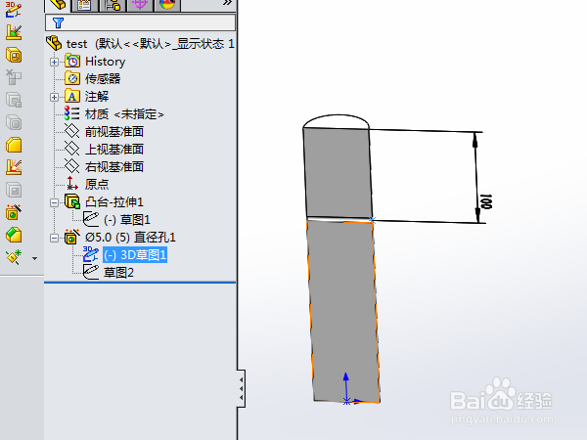
Task: Click the History folder clock icon
Action: (71, 61)
